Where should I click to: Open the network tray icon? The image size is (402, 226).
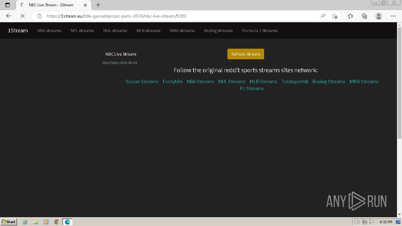365,222
